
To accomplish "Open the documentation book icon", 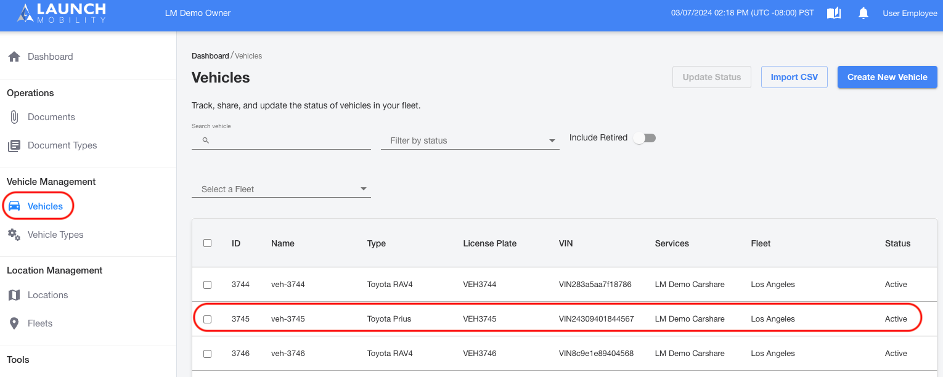I will [834, 13].
